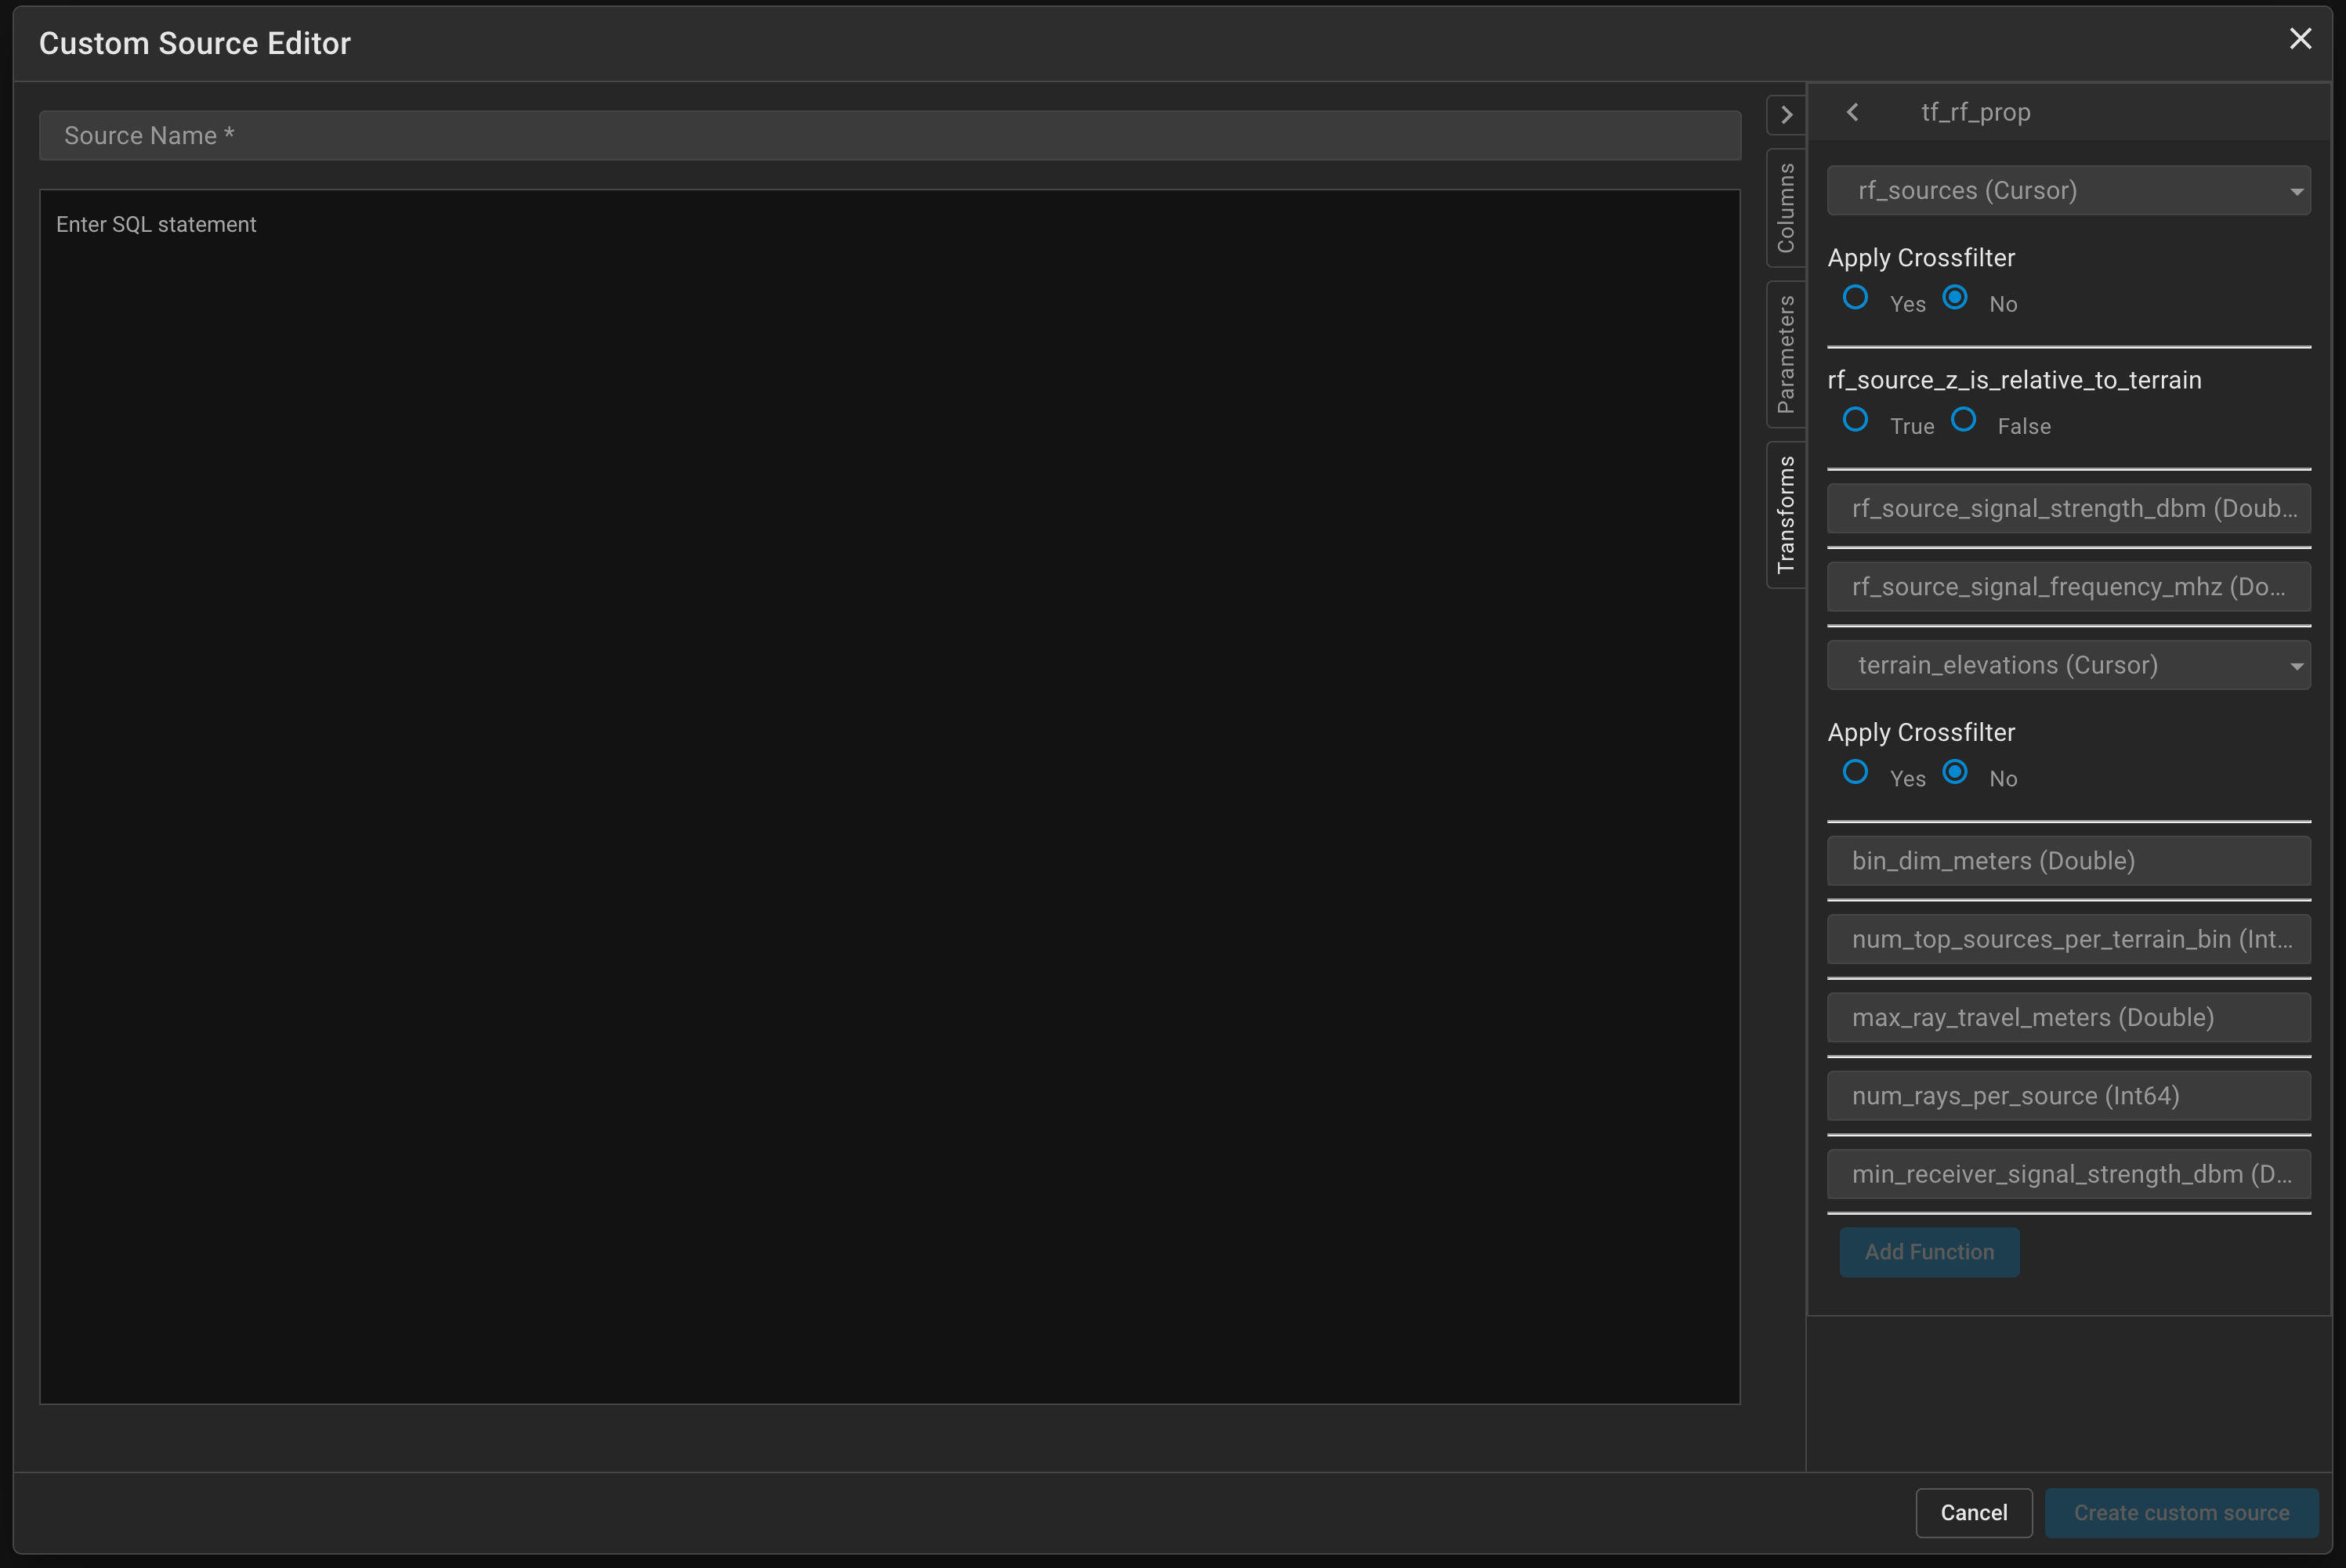Click into the SQL statement editor
The width and height of the screenshot is (2346, 1568).
point(889,796)
